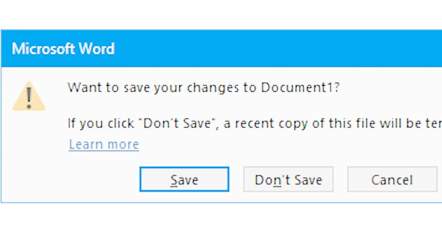Open the Learn more link

point(104,144)
